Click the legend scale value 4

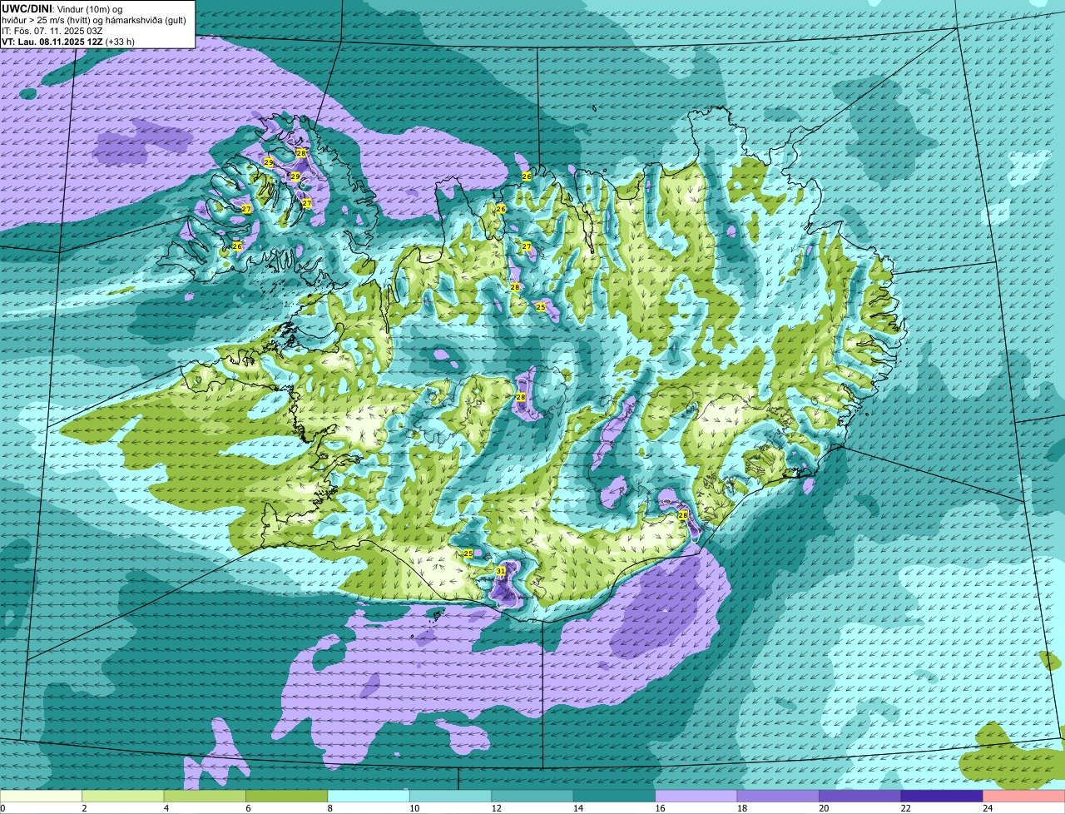(166, 808)
